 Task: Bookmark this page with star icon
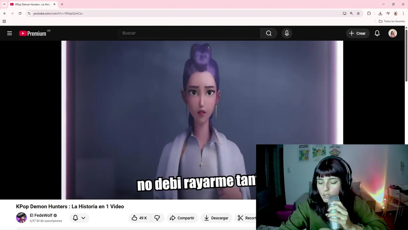[358, 13]
